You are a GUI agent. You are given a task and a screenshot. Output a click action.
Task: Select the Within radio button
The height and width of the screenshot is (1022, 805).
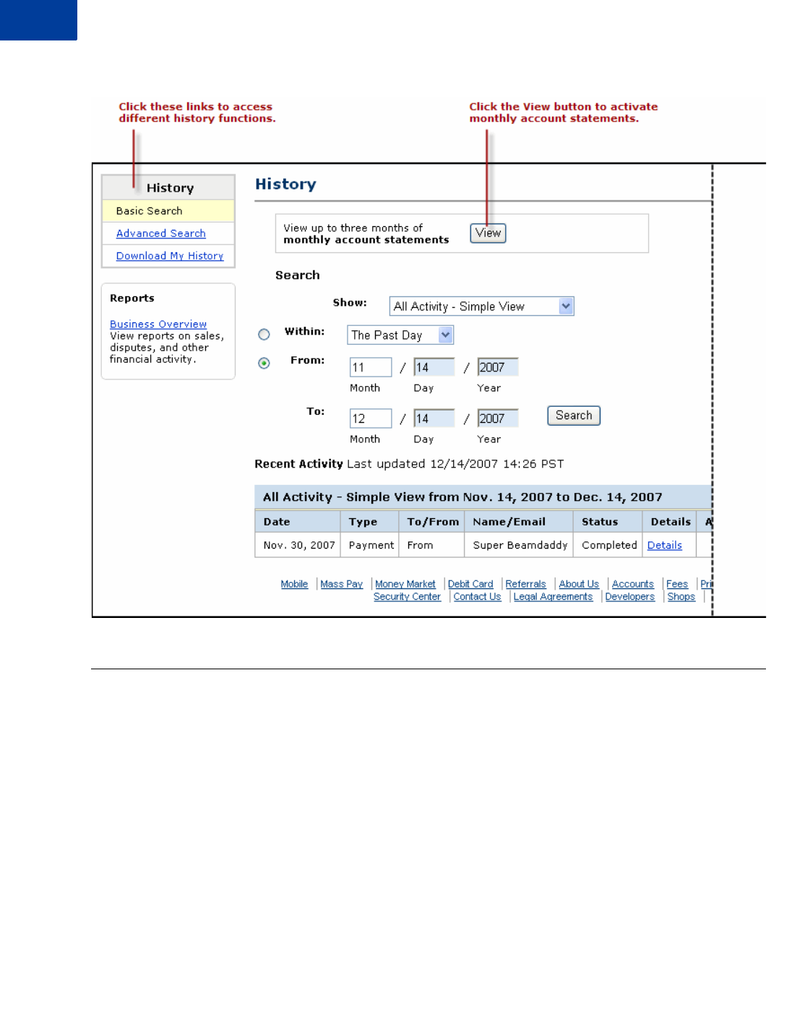click(x=264, y=334)
